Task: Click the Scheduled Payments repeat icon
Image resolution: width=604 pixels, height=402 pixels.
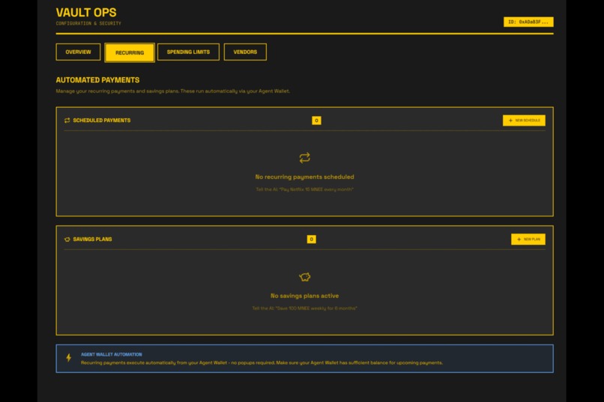Action: 67,121
